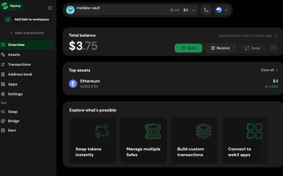This screenshot has width=283, height=176.
Task: Click the Earn database icon in the sidebar
Action: point(3,130)
